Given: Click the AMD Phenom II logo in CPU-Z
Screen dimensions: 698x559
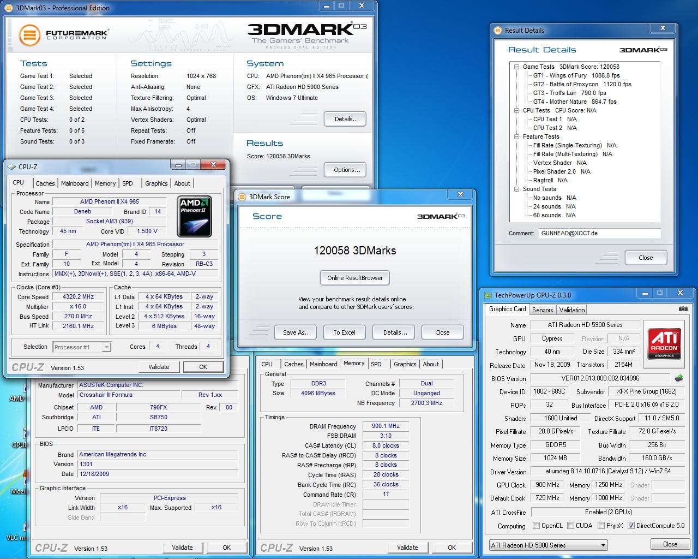Looking at the screenshot, I should 195,217.
